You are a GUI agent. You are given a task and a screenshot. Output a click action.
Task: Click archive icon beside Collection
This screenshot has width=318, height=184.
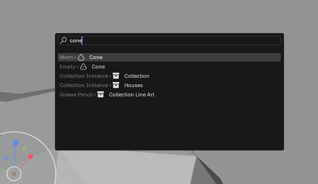116,76
